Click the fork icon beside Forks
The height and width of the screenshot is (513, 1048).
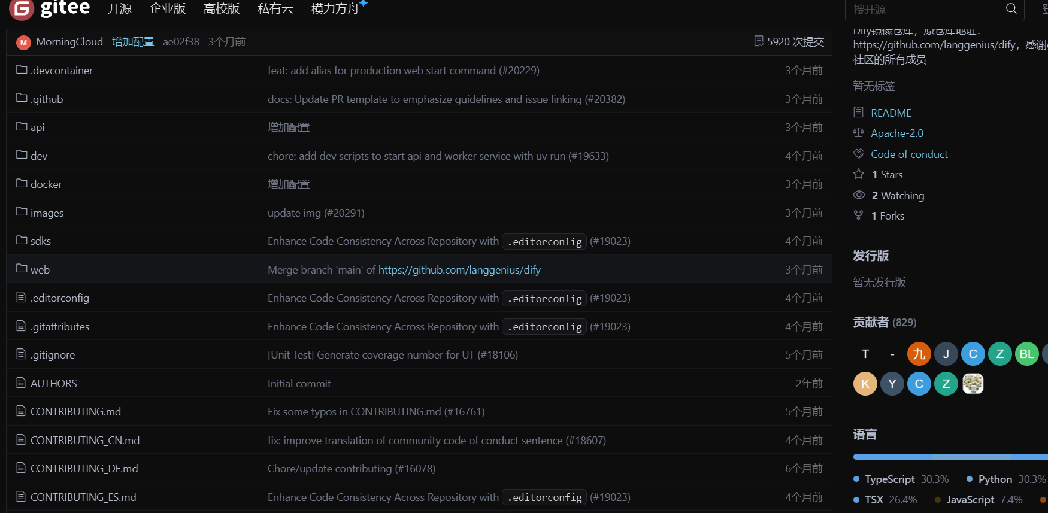[859, 215]
